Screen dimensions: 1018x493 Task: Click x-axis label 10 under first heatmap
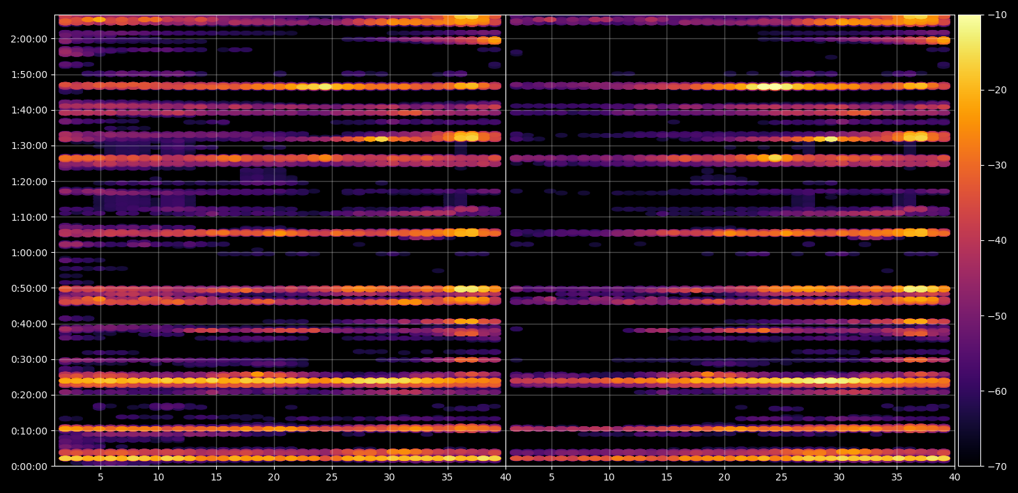click(x=158, y=477)
